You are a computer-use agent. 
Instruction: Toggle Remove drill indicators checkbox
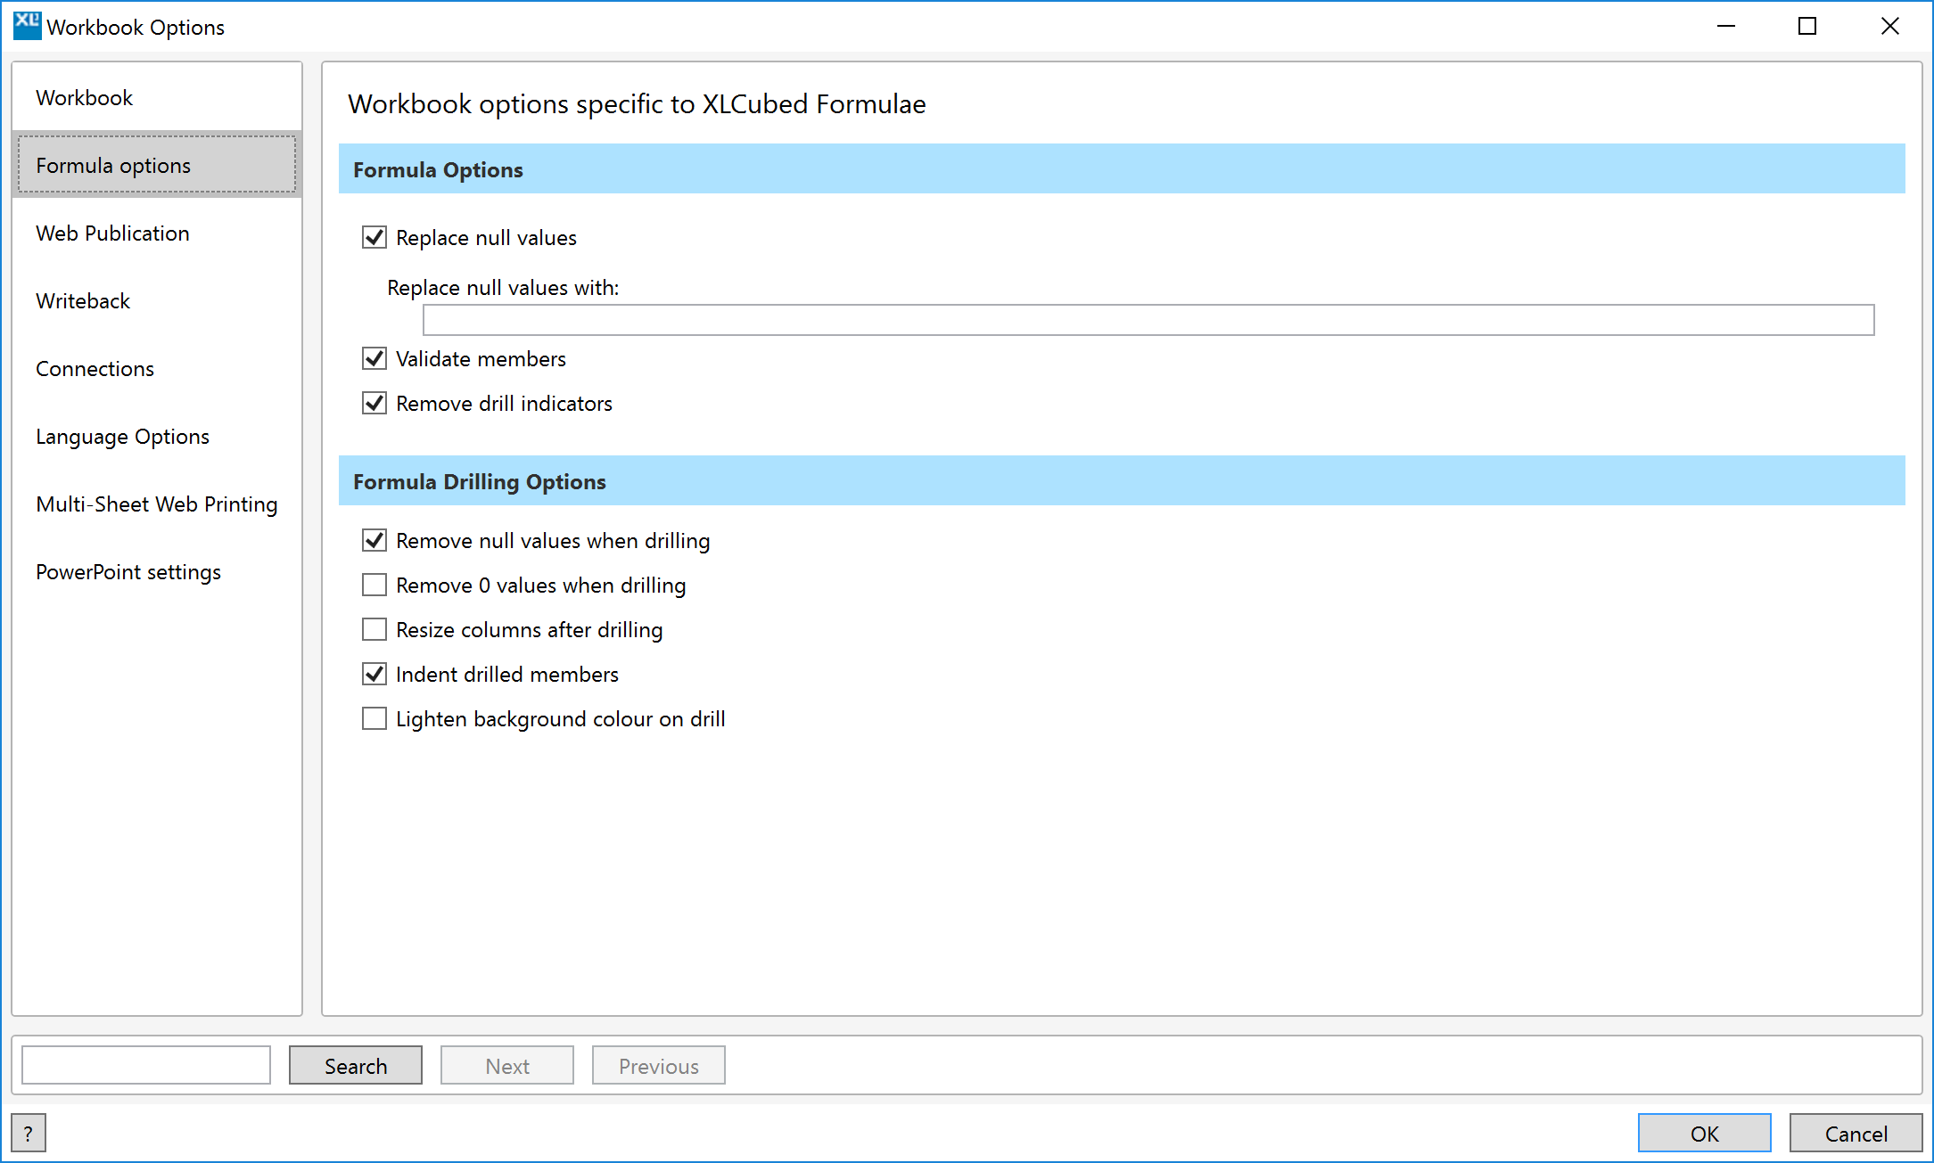374,404
